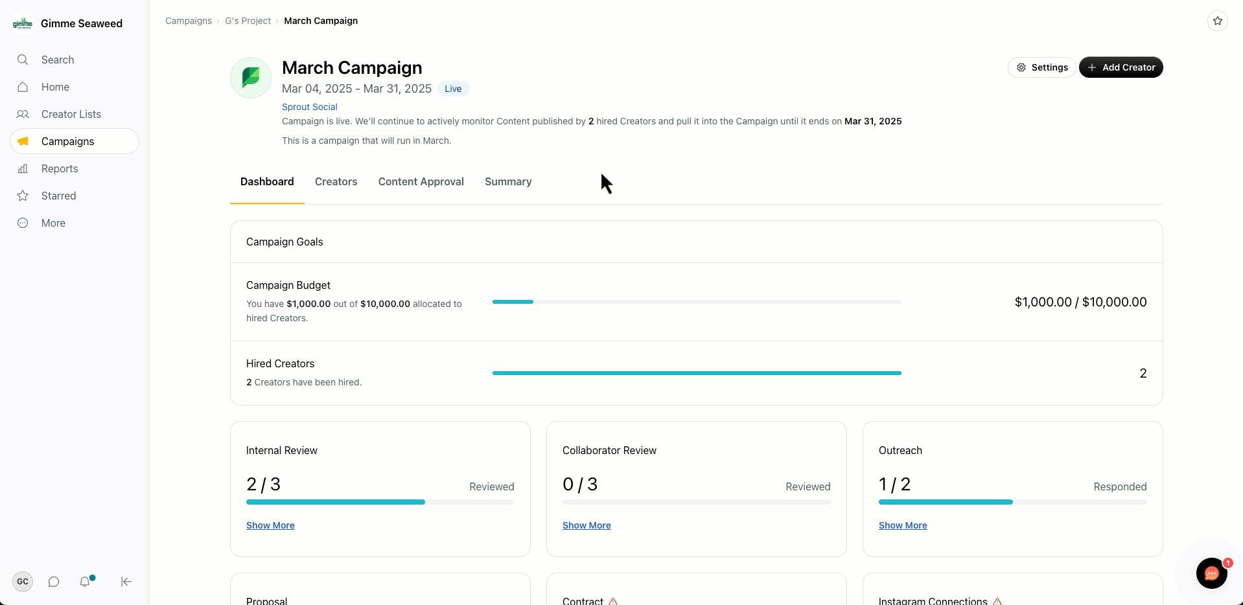Click the Settings button
Image resolution: width=1243 pixels, height=605 pixels.
(1042, 67)
